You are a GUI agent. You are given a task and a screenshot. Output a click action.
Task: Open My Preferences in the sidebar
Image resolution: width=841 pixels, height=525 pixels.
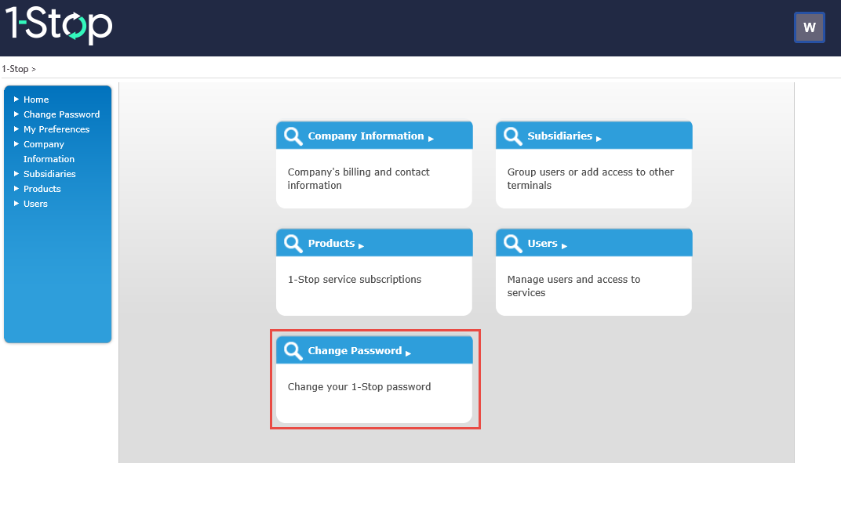[56, 129]
